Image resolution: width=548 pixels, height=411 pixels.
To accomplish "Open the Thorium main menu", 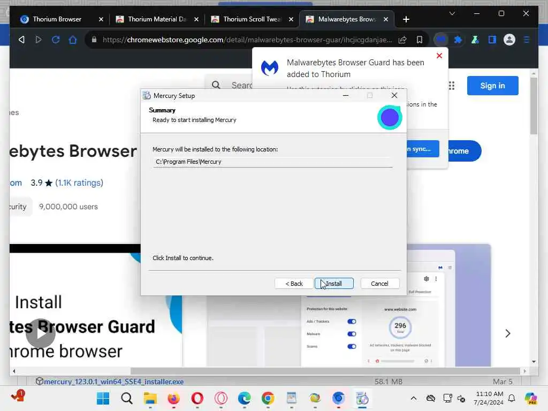I will 527,40.
